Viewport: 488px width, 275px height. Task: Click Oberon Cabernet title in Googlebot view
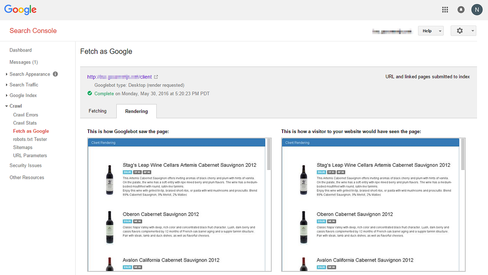click(161, 214)
